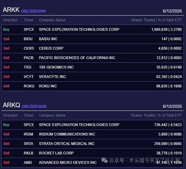
Task: Select the RKLB Rocket Lab row
Action: 93,153
